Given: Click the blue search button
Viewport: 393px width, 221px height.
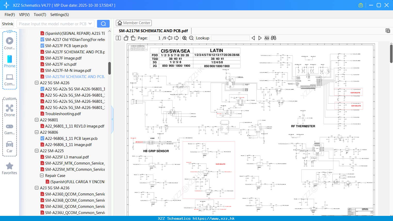Looking at the screenshot, I should pos(103,24).
